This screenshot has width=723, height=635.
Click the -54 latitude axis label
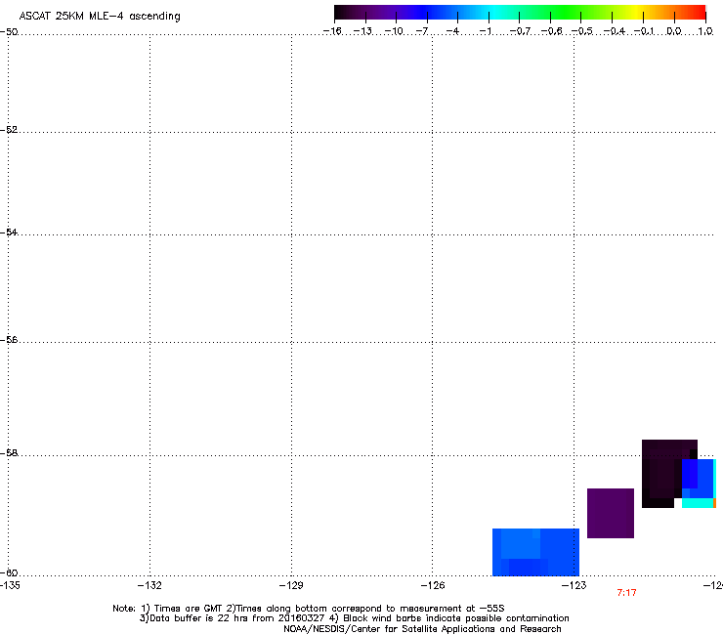point(9,232)
